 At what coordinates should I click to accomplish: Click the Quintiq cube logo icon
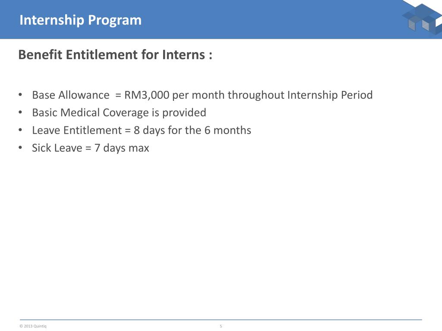(422, 18)
